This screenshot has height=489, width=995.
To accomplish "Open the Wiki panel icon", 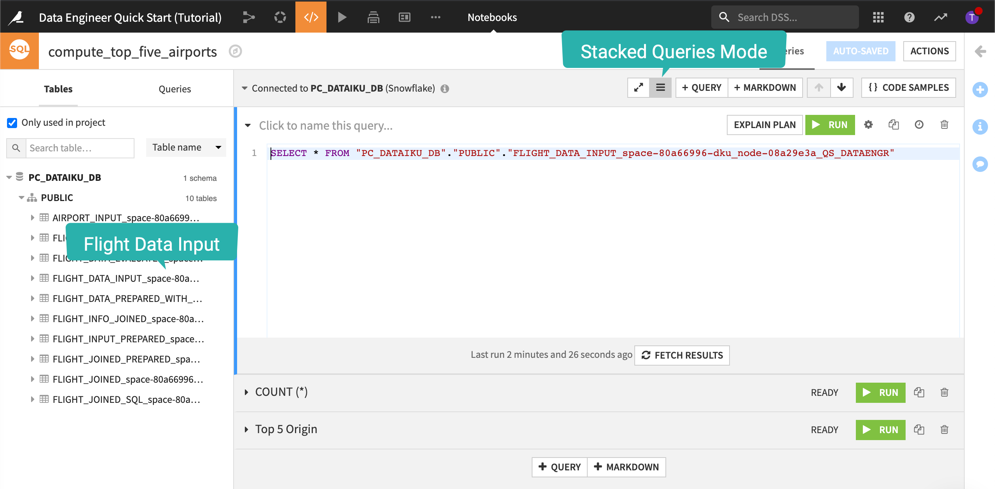I will (404, 17).
